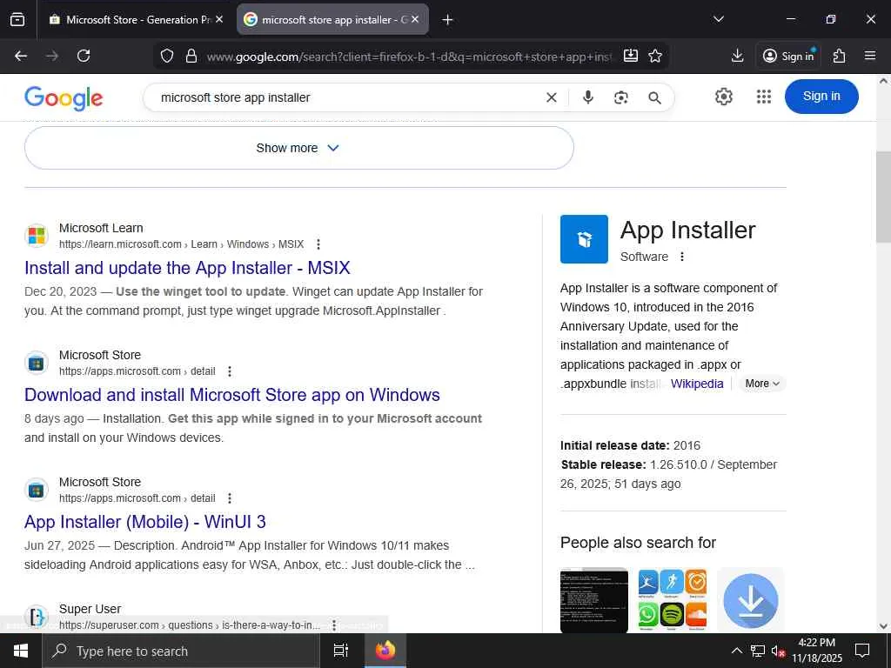Click the muted volume tray icon
This screenshot has width=891, height=668.
tap(778, 651)
